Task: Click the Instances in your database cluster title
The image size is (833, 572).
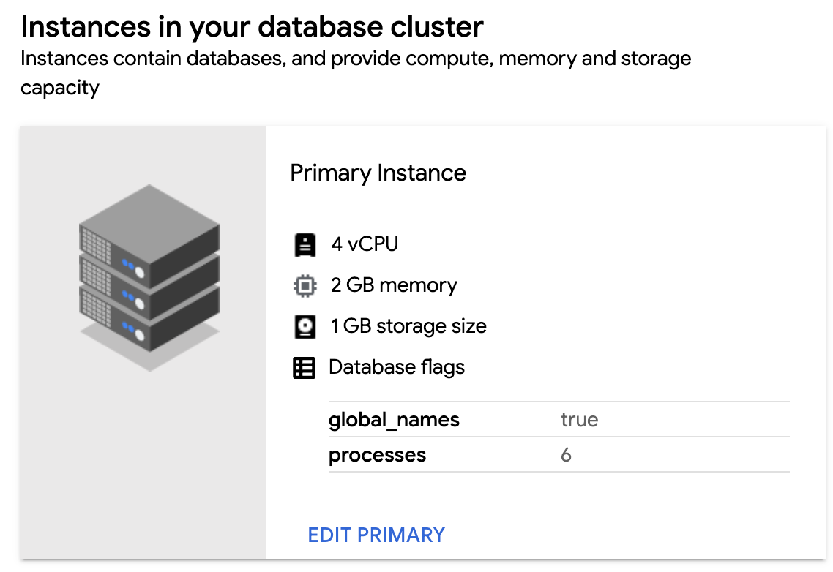Action: (x=253, y=26)
